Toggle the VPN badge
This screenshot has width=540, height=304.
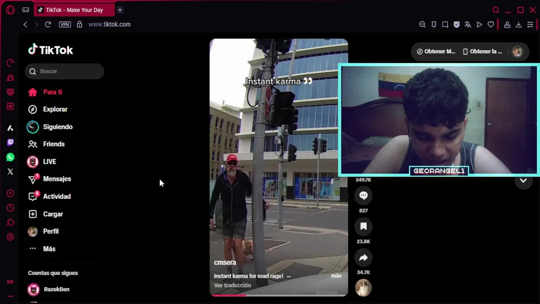pyautogui.click(x=65, y=24)
